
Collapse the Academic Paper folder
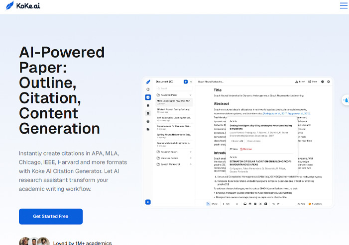pos(190,94)
